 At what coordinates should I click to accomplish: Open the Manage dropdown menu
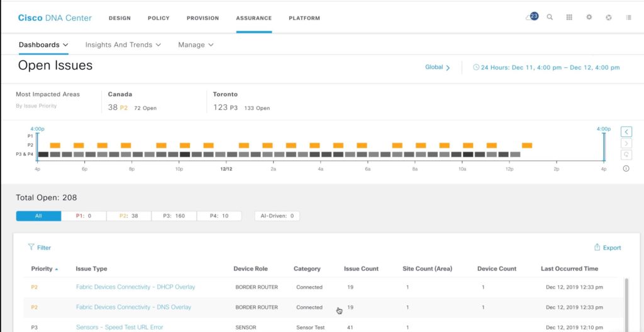click(x=196, y=45)
